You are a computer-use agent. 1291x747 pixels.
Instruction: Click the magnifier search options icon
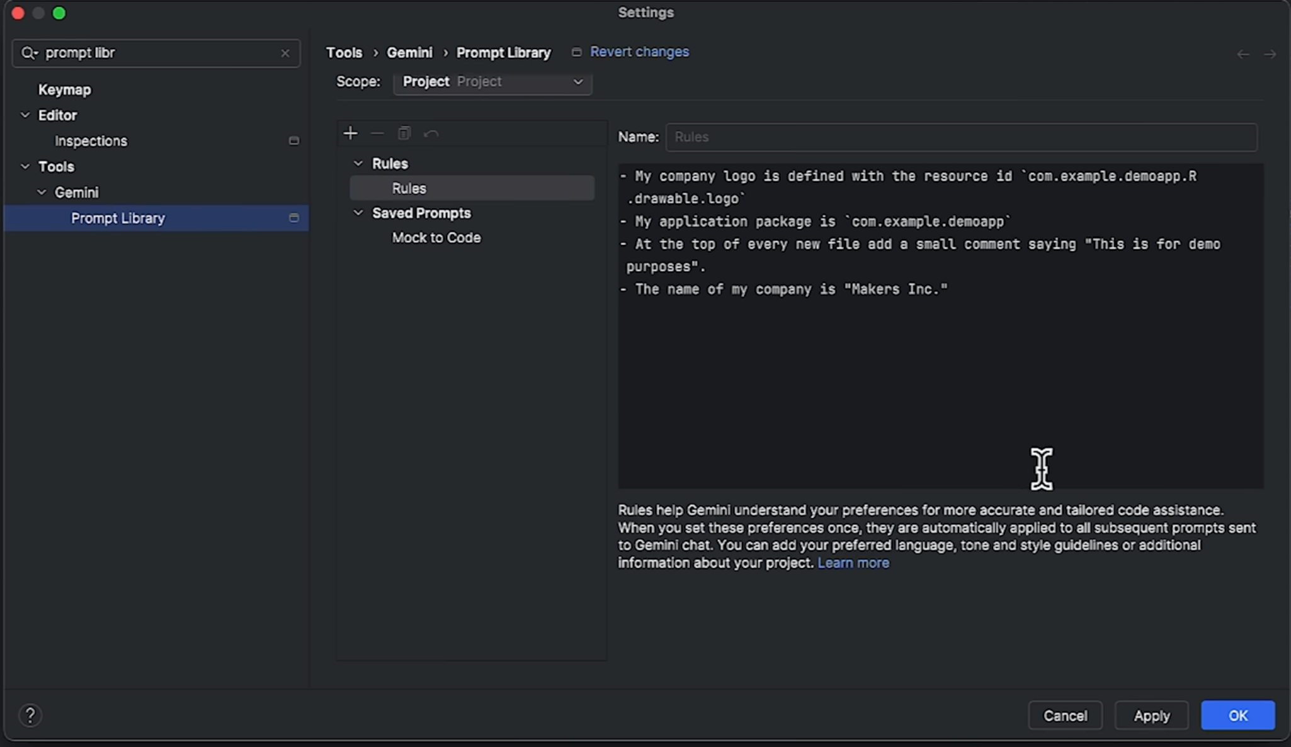pyautogui.click(x=29, y=53)
